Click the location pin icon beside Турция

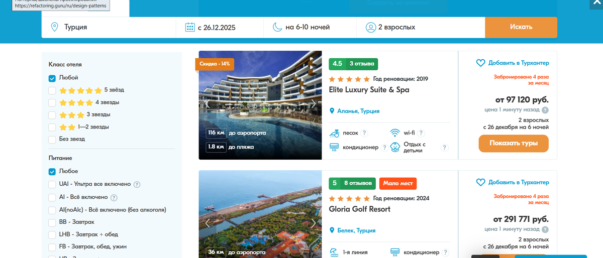[x=55, y=27]
